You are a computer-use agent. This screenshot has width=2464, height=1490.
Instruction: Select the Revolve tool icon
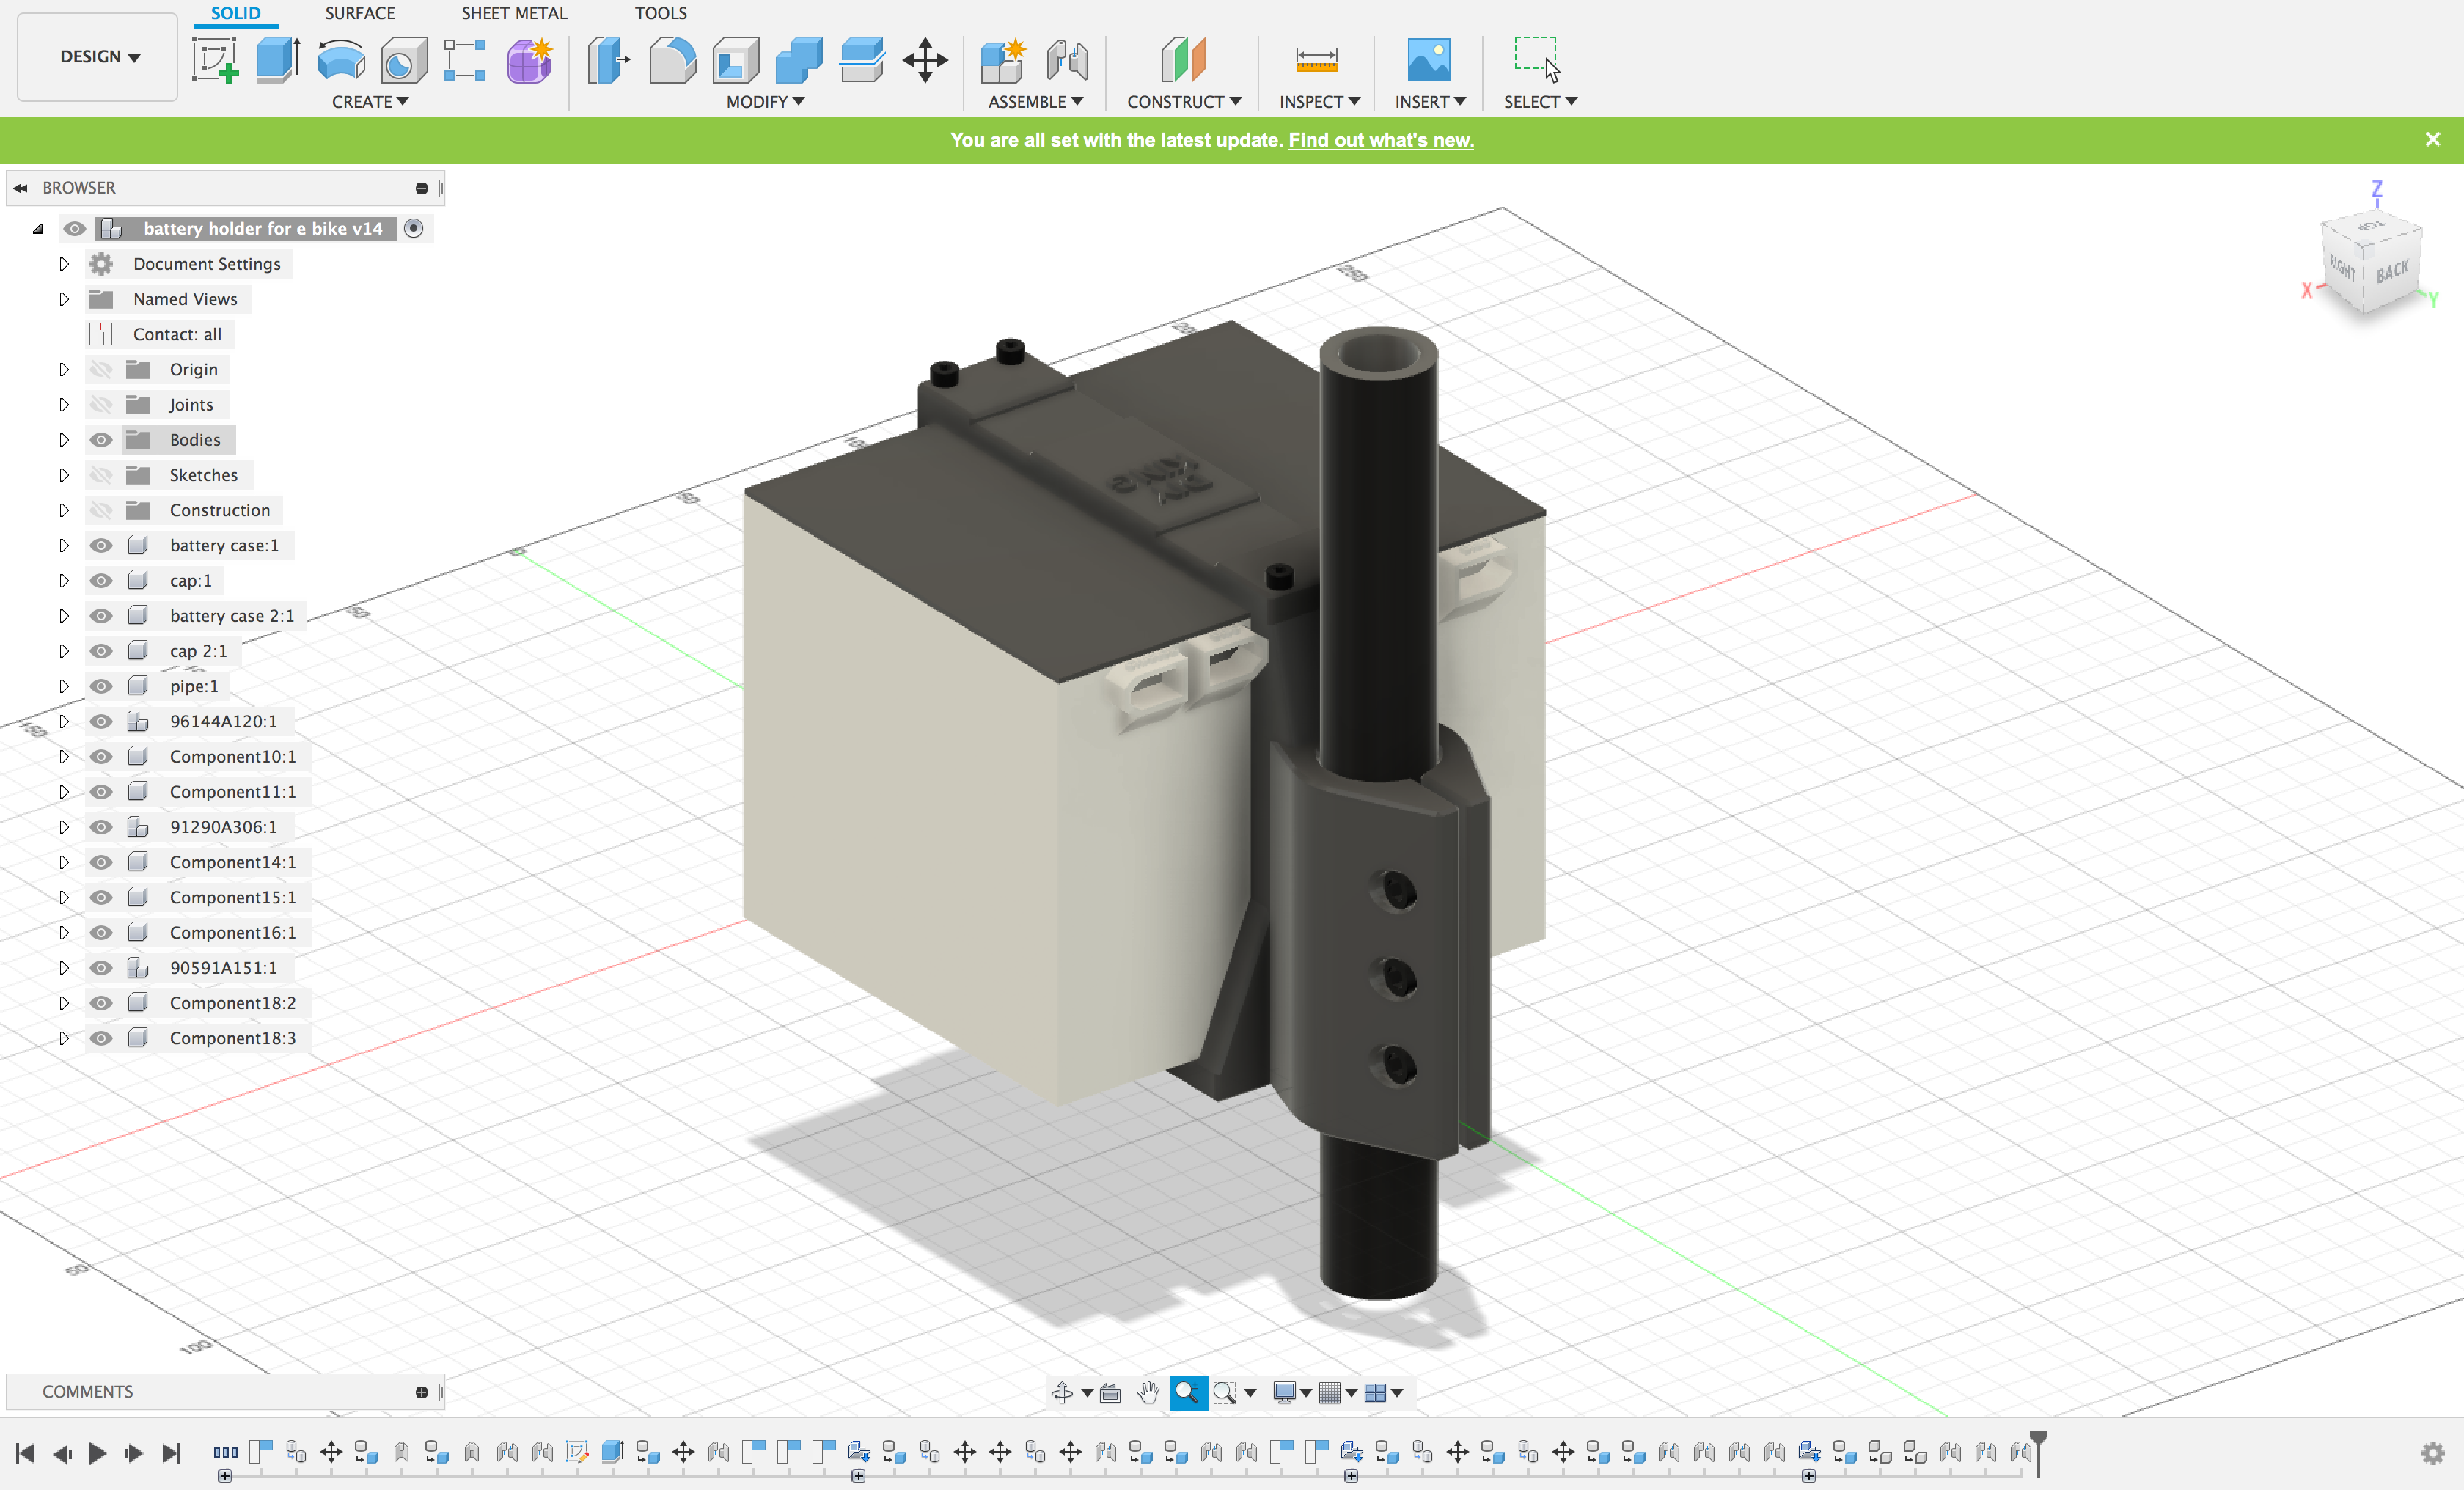coord(341,60)
